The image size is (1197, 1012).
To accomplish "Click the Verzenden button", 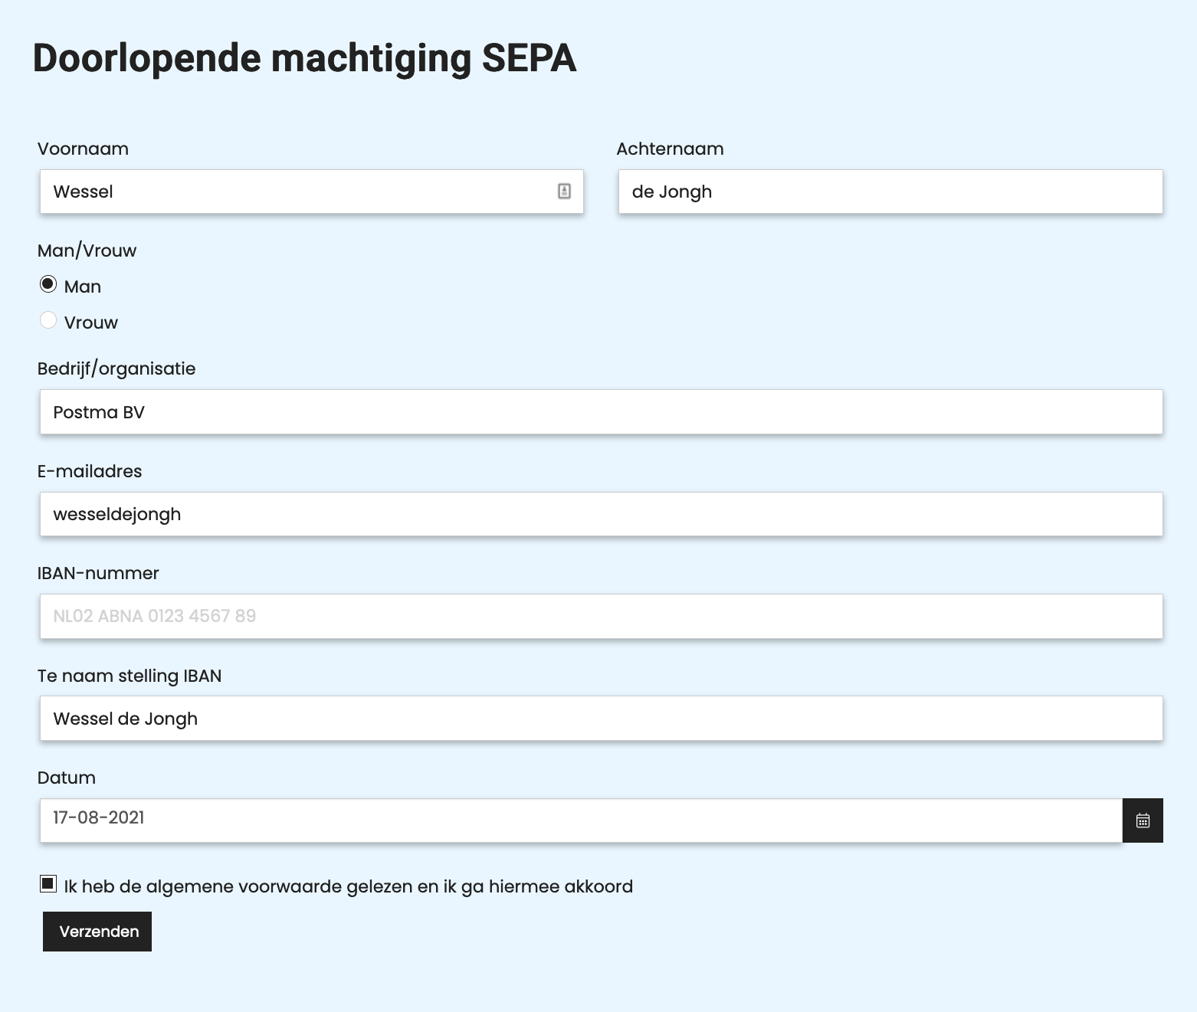I will 97,932.
